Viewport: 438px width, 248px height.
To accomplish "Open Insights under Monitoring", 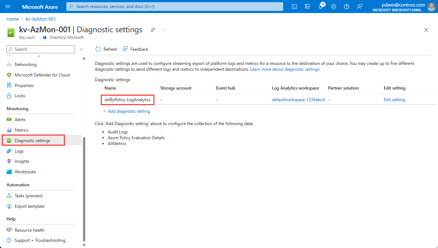I will point(22,161).
